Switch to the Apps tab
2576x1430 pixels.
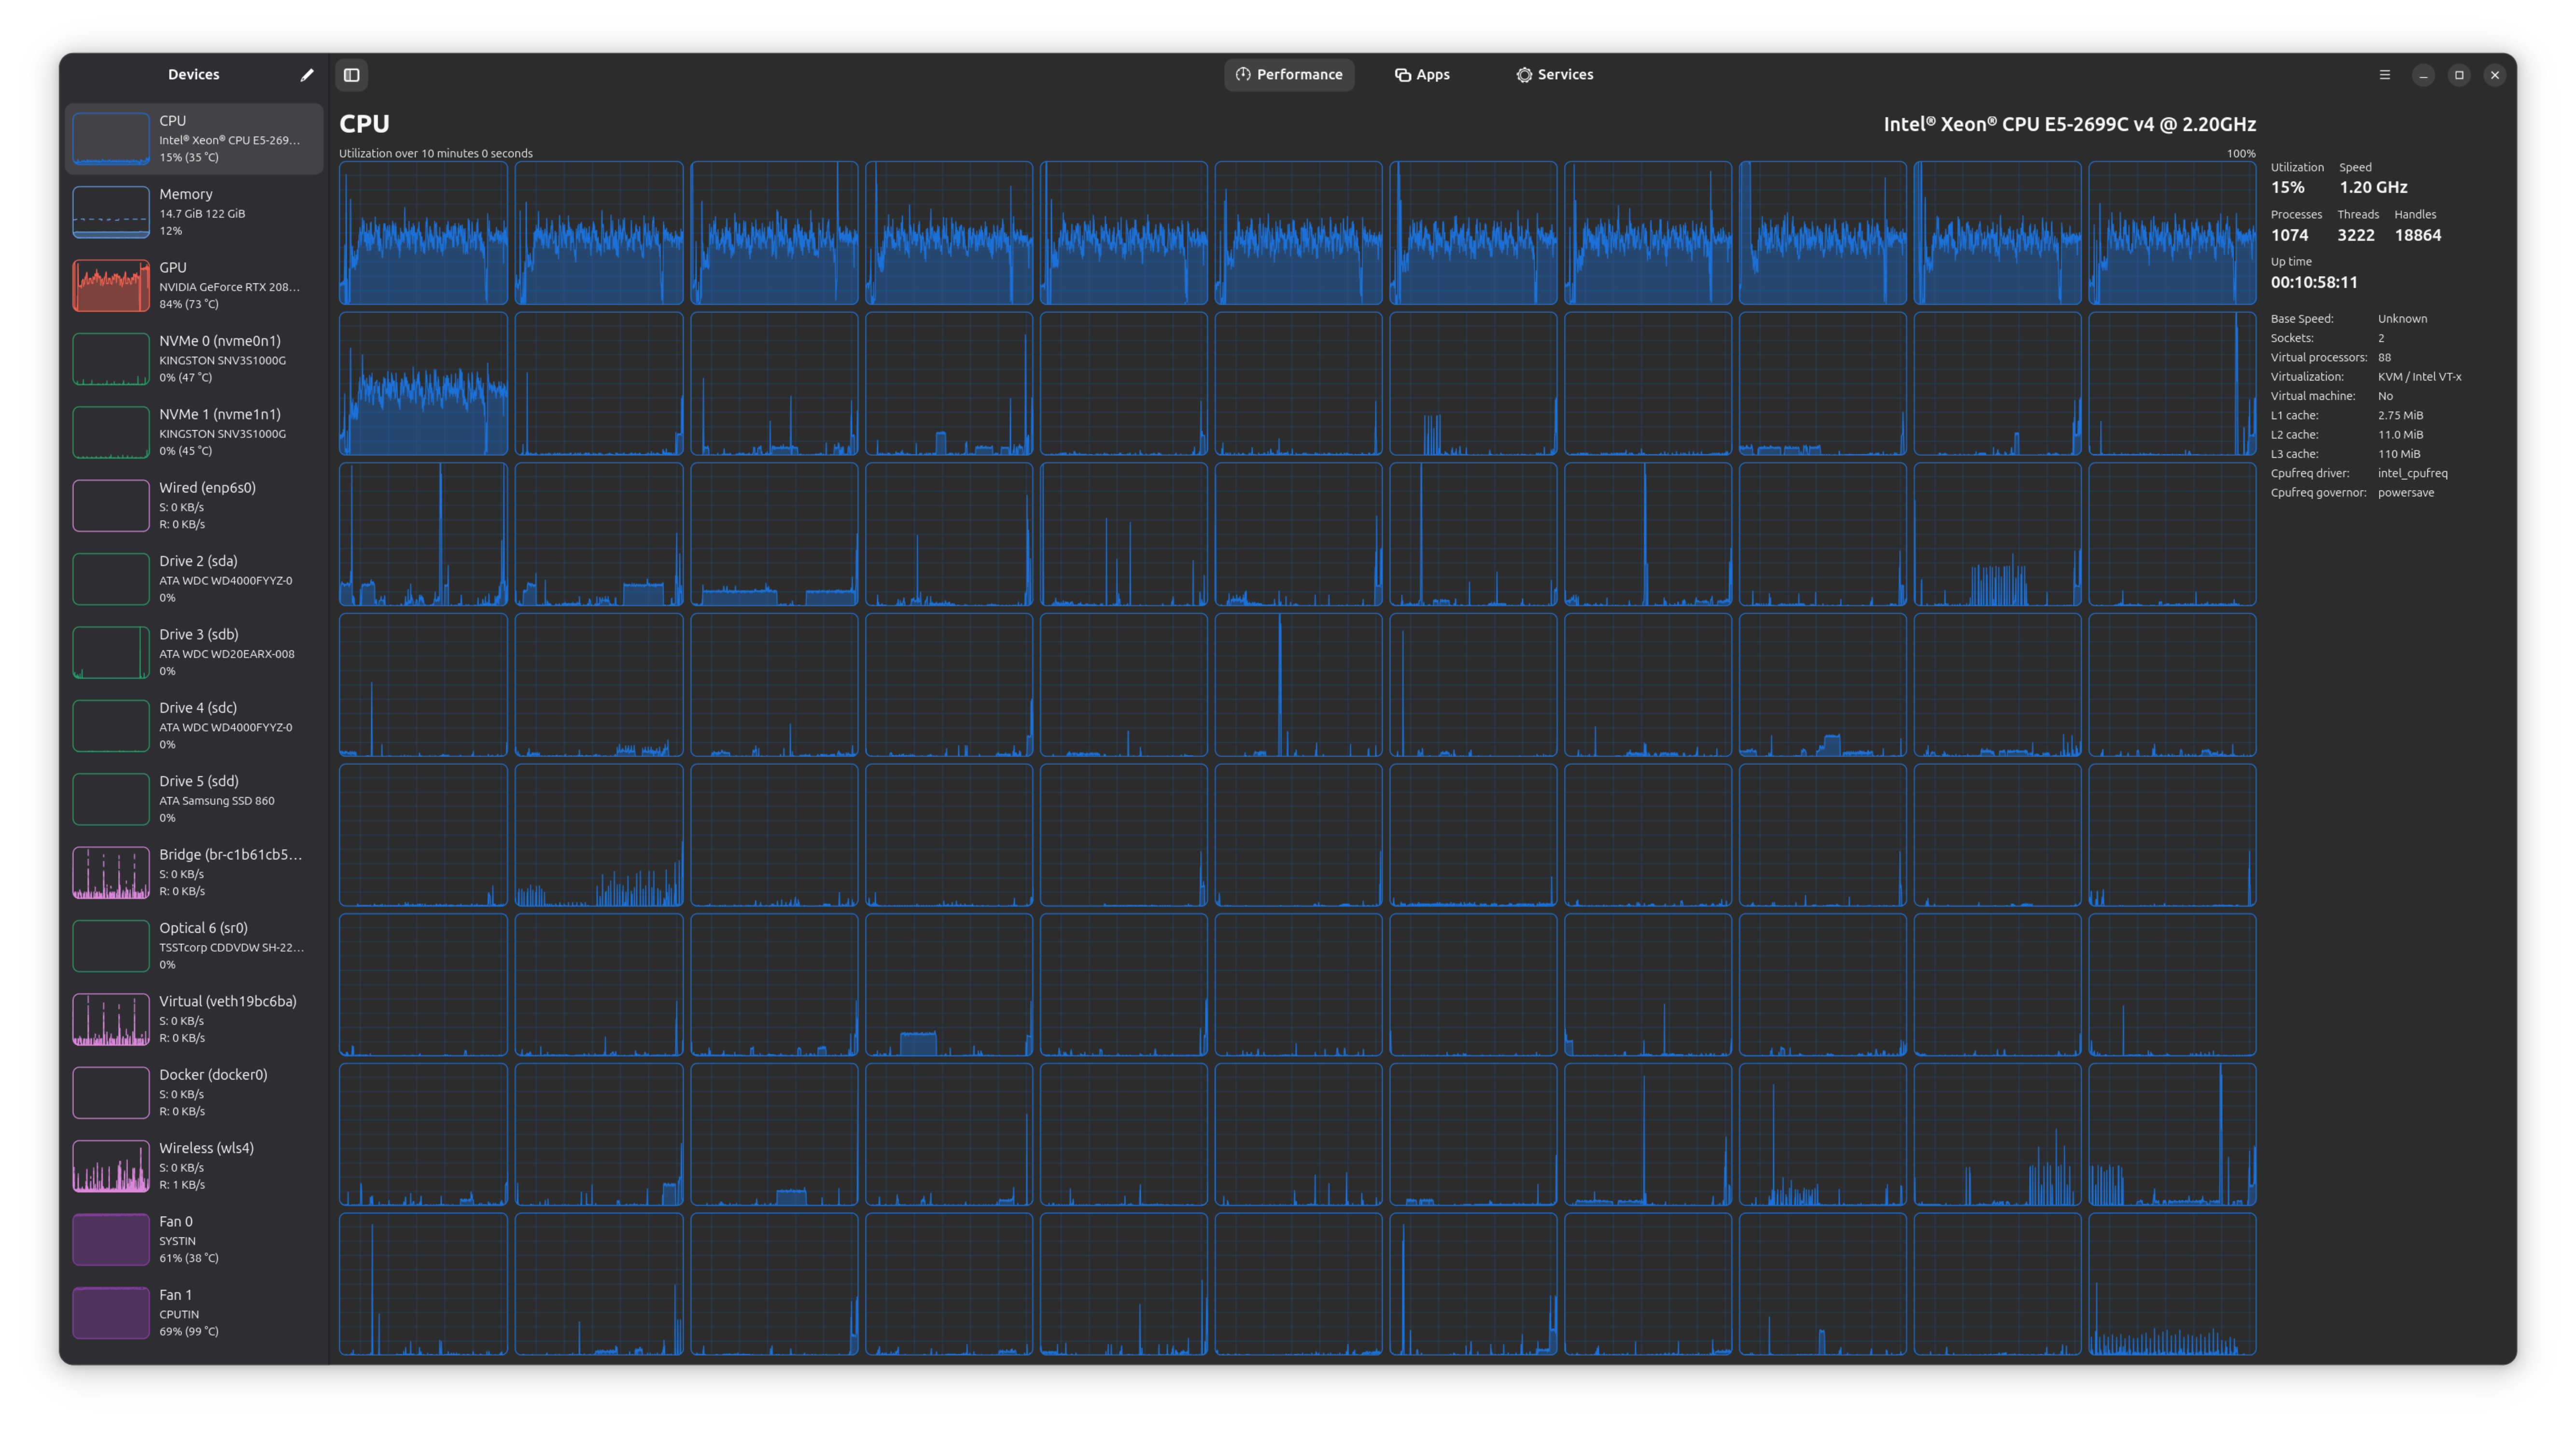tap(1421, 75)
